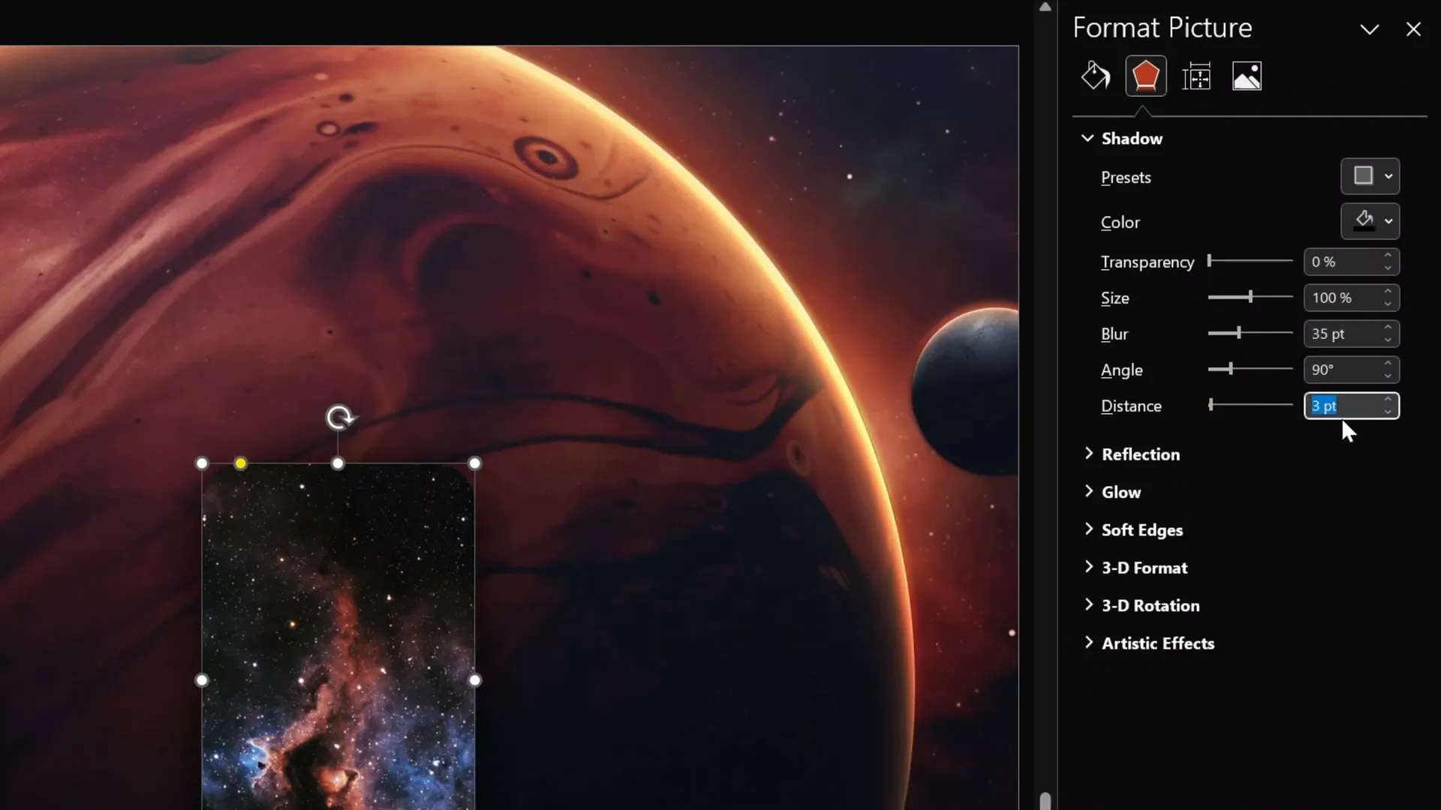The height and width of the screenshot is (810, 1441).
Task: Click the top-left resize handle of picture
Action: 202,463
